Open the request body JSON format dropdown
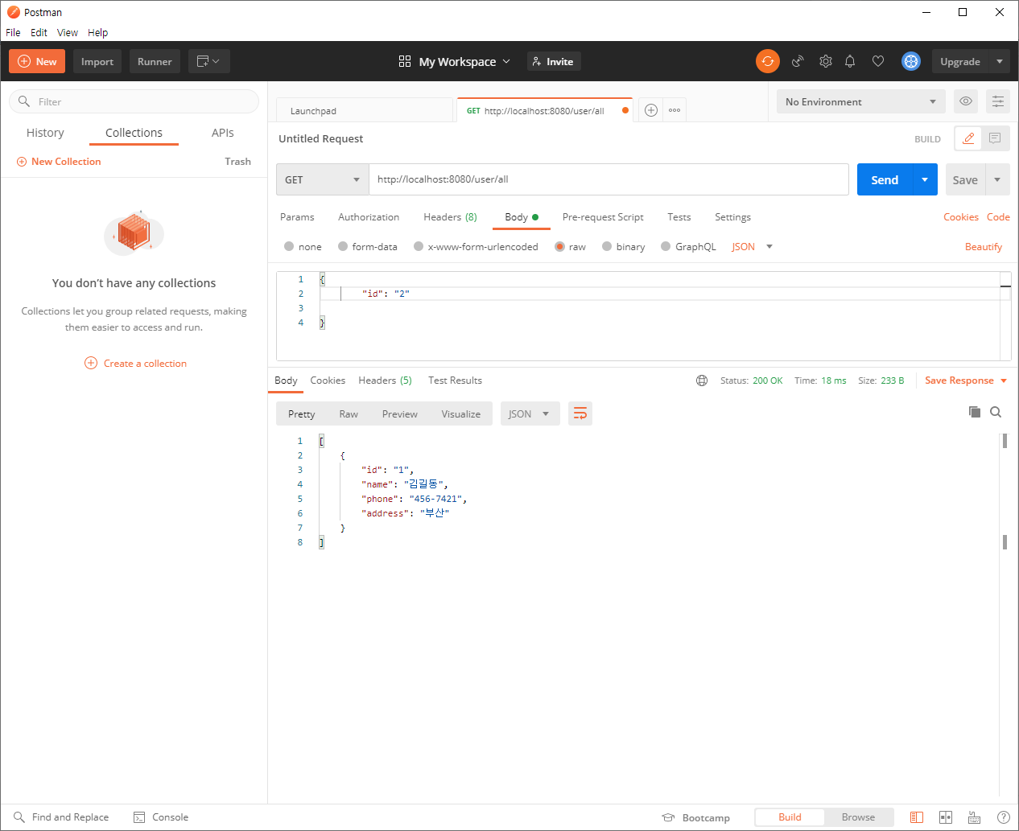The image size is (1019, 831). (x=752, y=247)
